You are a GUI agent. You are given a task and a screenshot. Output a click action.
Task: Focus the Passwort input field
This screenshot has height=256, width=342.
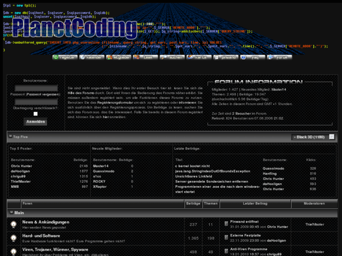(x=36, y=101)
